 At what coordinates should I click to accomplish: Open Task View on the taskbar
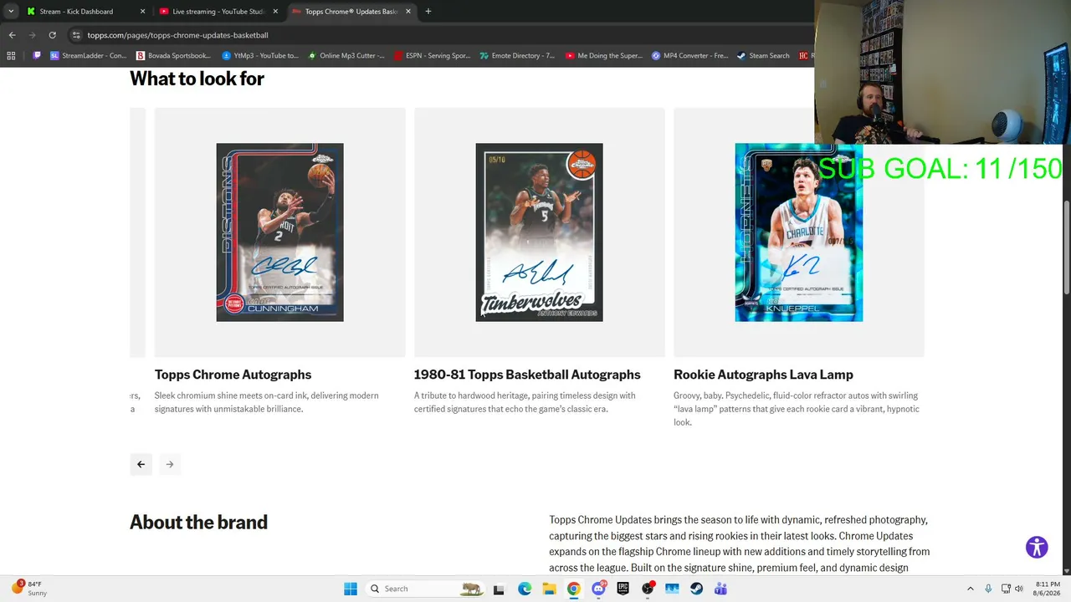coord(499,589)
